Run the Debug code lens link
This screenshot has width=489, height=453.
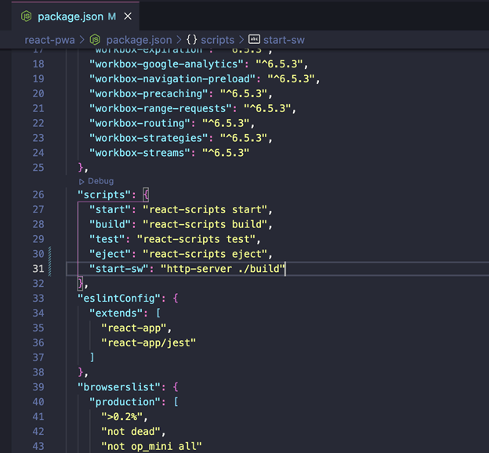(101, 181)
